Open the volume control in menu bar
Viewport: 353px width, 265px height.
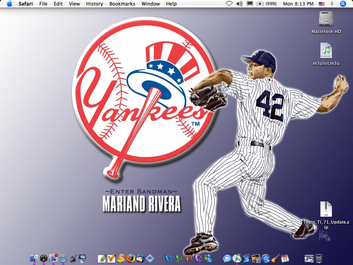pyautogui.click(x=239, y=4)
